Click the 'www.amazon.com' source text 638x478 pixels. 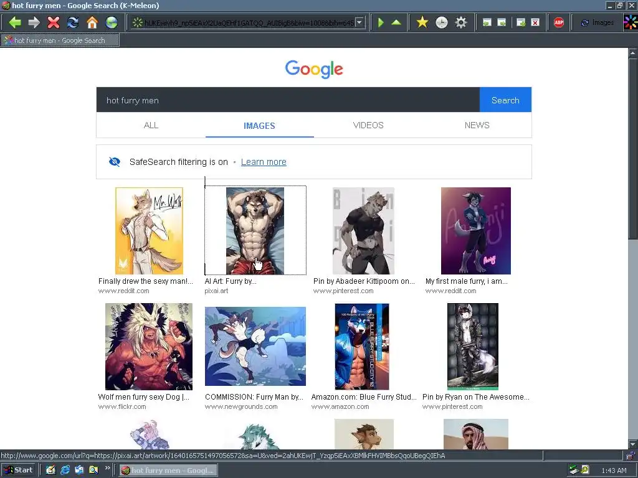click(340, 406)
